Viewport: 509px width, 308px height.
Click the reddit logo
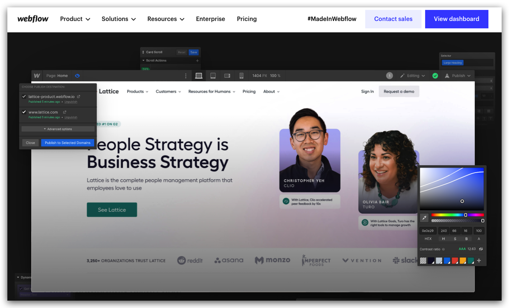click(190, 260)
